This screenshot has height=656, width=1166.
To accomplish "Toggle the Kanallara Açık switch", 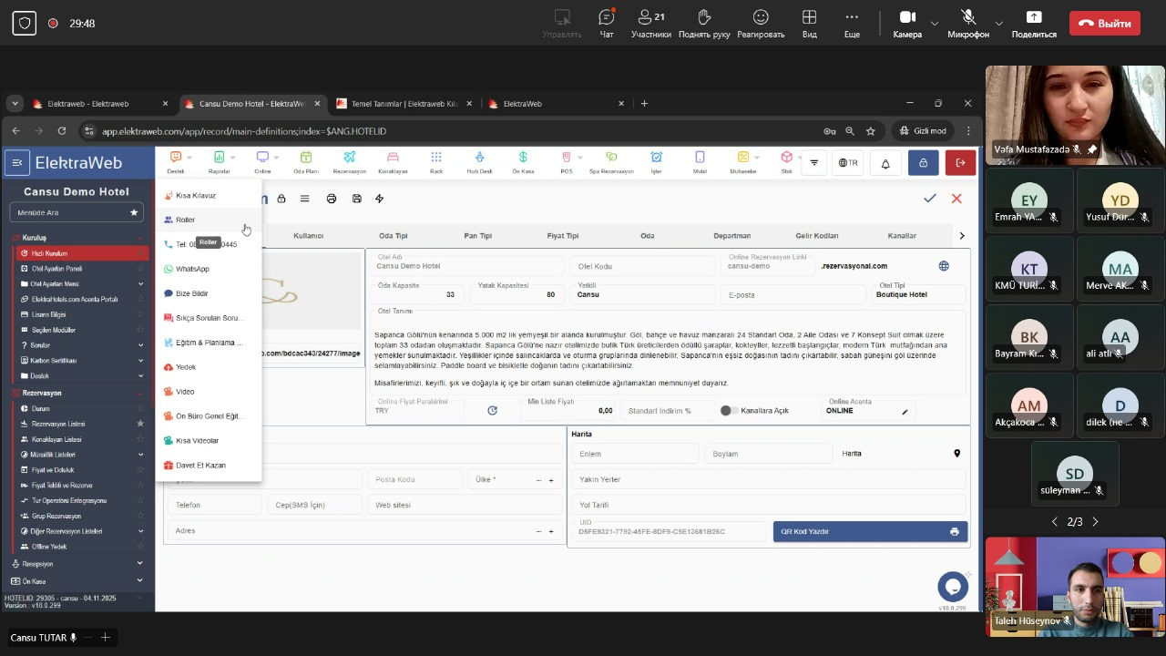I will [x=727, y=411].
